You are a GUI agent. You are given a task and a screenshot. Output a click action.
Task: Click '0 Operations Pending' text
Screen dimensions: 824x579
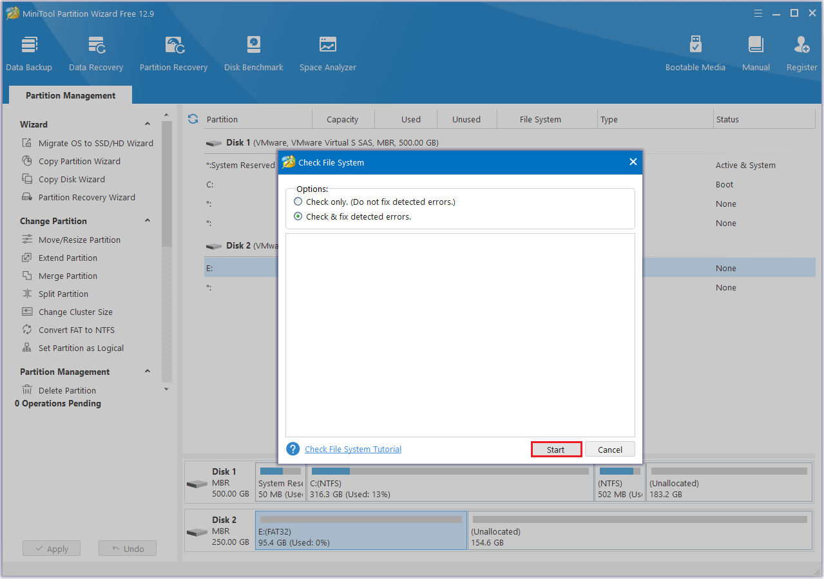(58, 403)
